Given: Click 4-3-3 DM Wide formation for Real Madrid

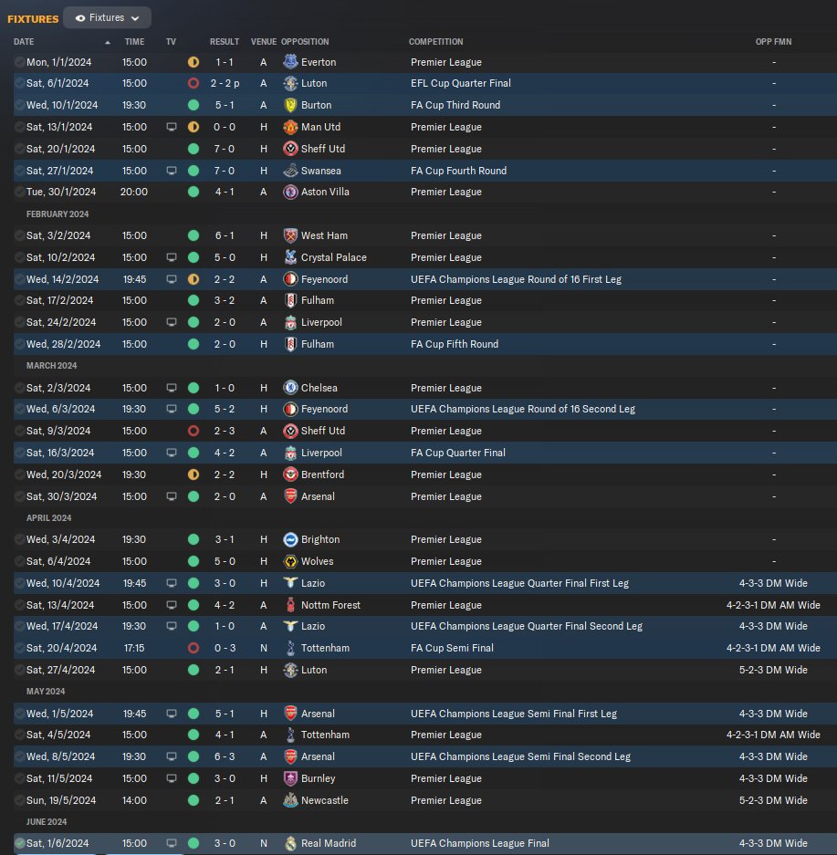Looking at the screenshot, I should (773, 843).
